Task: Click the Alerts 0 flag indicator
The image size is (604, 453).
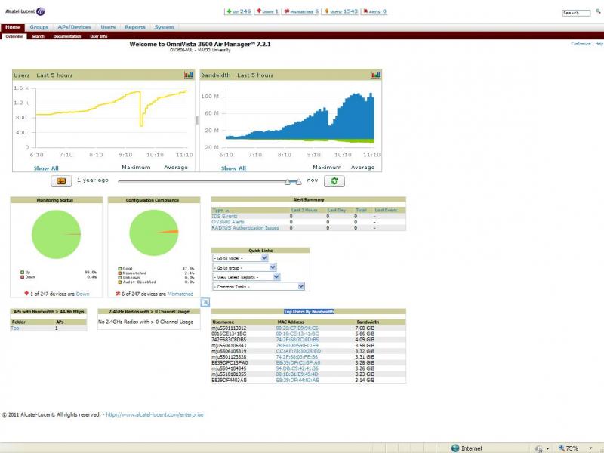Action: pyautogui.click(x=374, y=11)
